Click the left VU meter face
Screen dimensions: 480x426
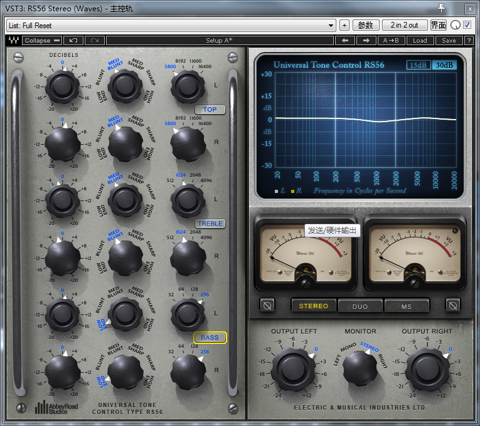point(305,254)
